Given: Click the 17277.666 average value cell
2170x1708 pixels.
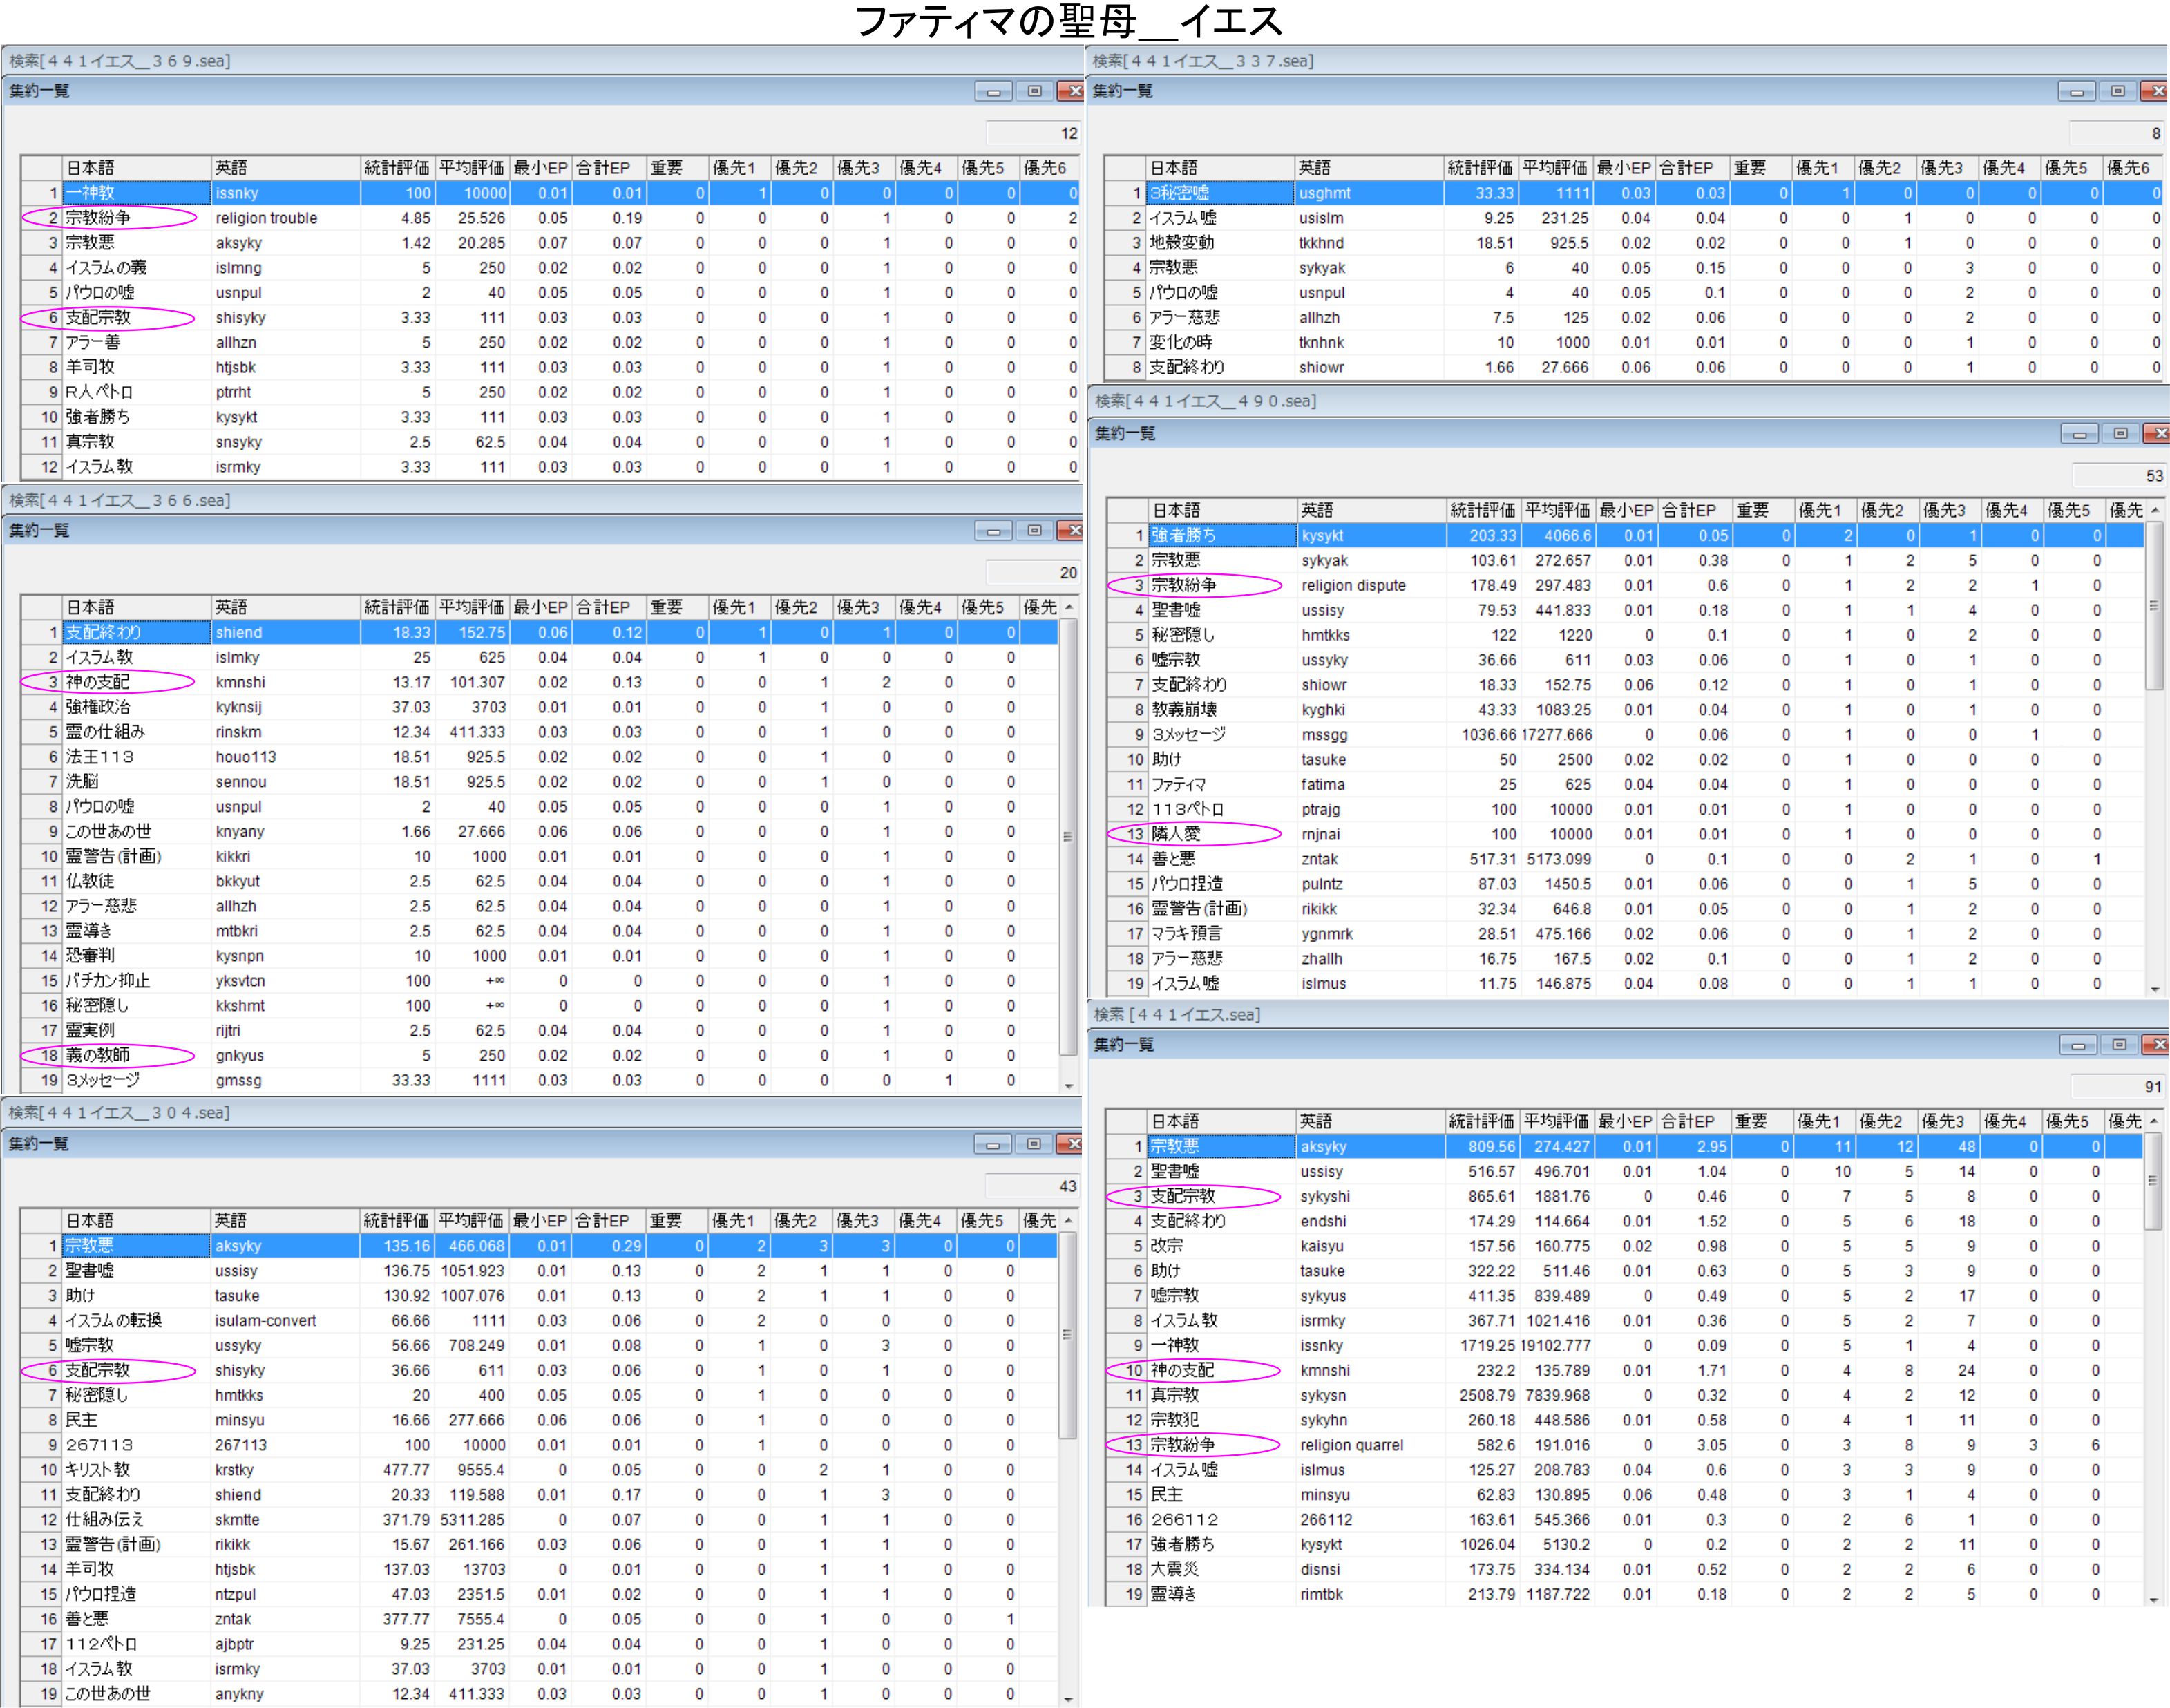Looking at the screenshot, I should tap(1558, 735).
